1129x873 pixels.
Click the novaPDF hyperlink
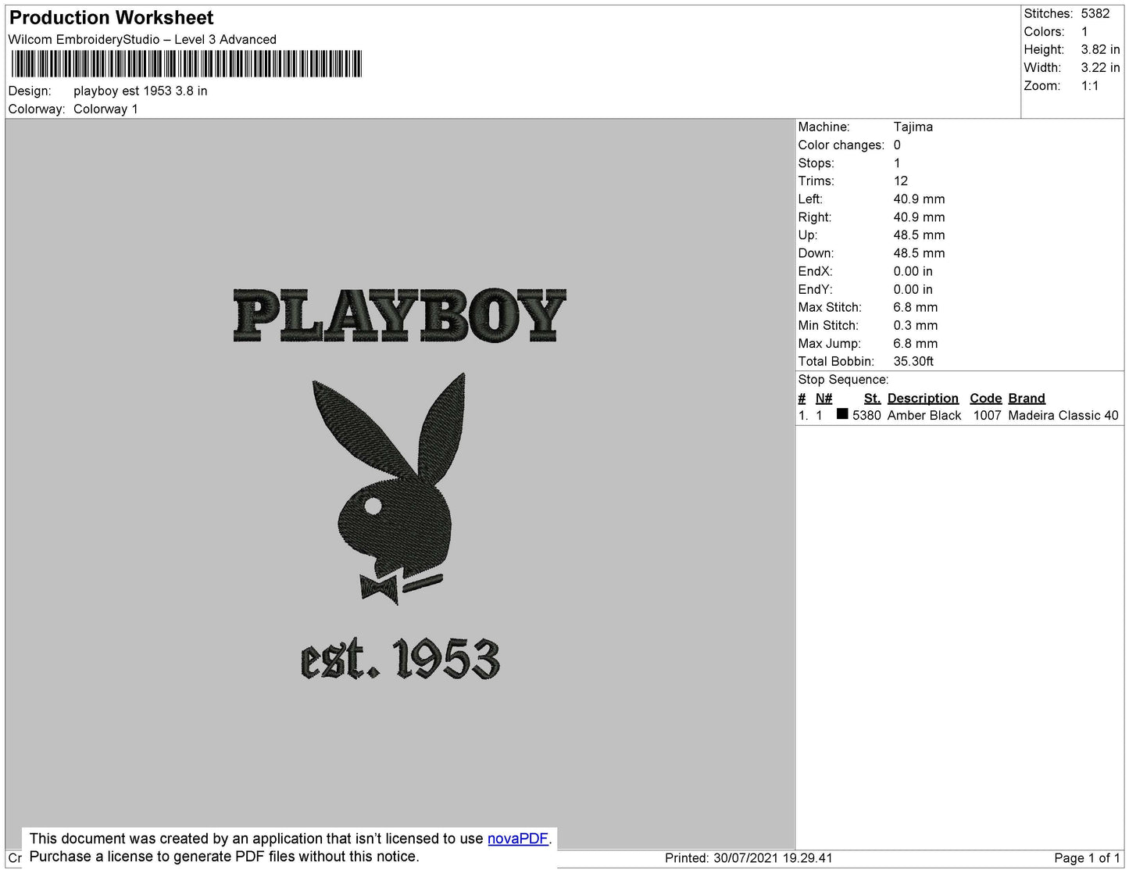pos(518,839)
